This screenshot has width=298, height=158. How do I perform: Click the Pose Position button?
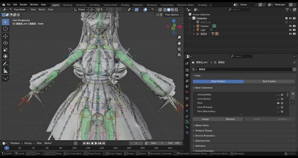click(218, 81)
